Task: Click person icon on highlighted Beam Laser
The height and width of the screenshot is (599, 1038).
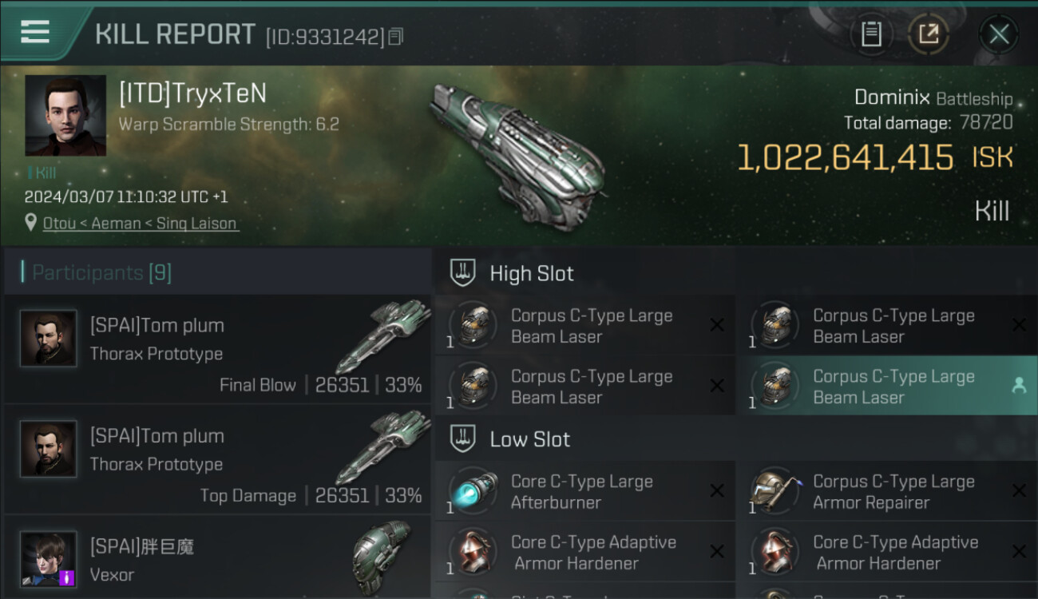Action: point(1018,386)
